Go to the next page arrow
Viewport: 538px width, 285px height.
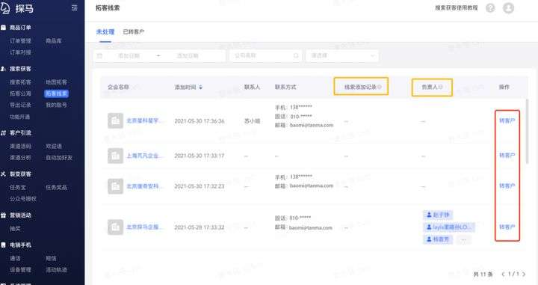tap(524, 274)
